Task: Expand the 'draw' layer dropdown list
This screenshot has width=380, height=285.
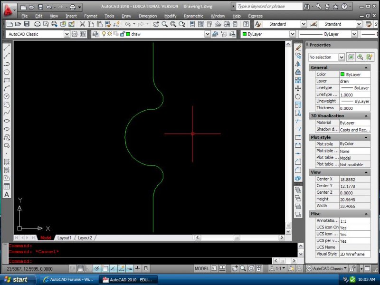Action: (x=207, y=34)
